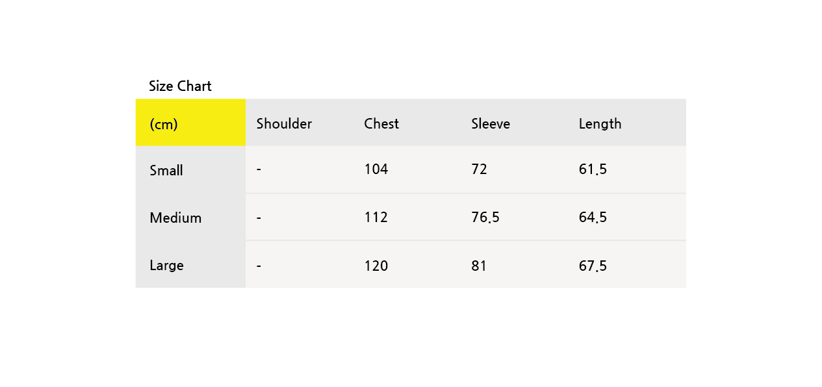The height and width of the screenshot is (387, 822).
Task: Click the Medium sleeve value 76.5
Action: (485, 218)
